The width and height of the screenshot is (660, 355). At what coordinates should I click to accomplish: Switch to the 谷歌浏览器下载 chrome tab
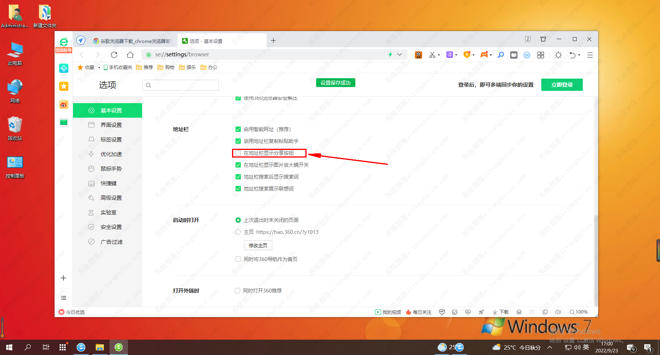[133, 41]
